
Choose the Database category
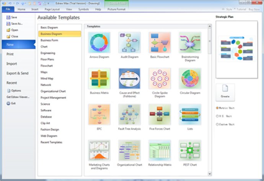click(x=60, y=117)
